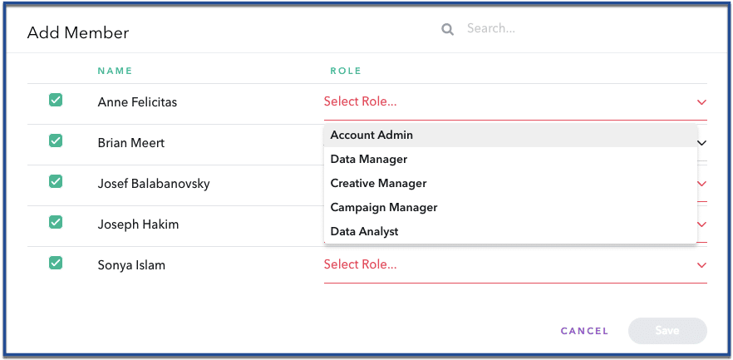Select the Data Manager role option
The width and height of the screenshot is (733, 360).
pyautogui.click(x=369, y=159)
